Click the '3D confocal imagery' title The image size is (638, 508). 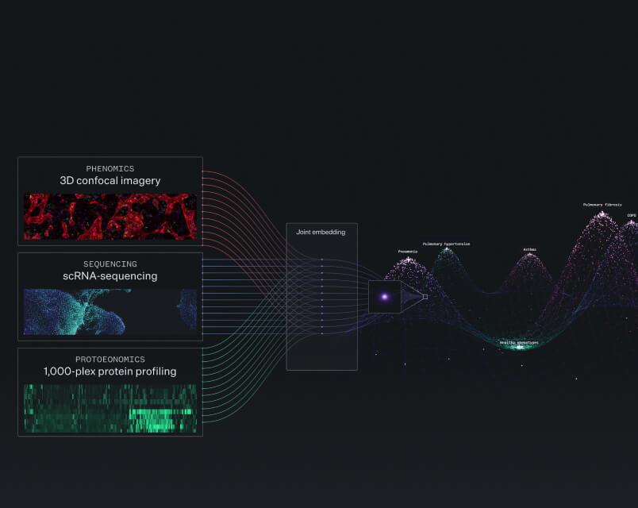(x=110, y=180)
